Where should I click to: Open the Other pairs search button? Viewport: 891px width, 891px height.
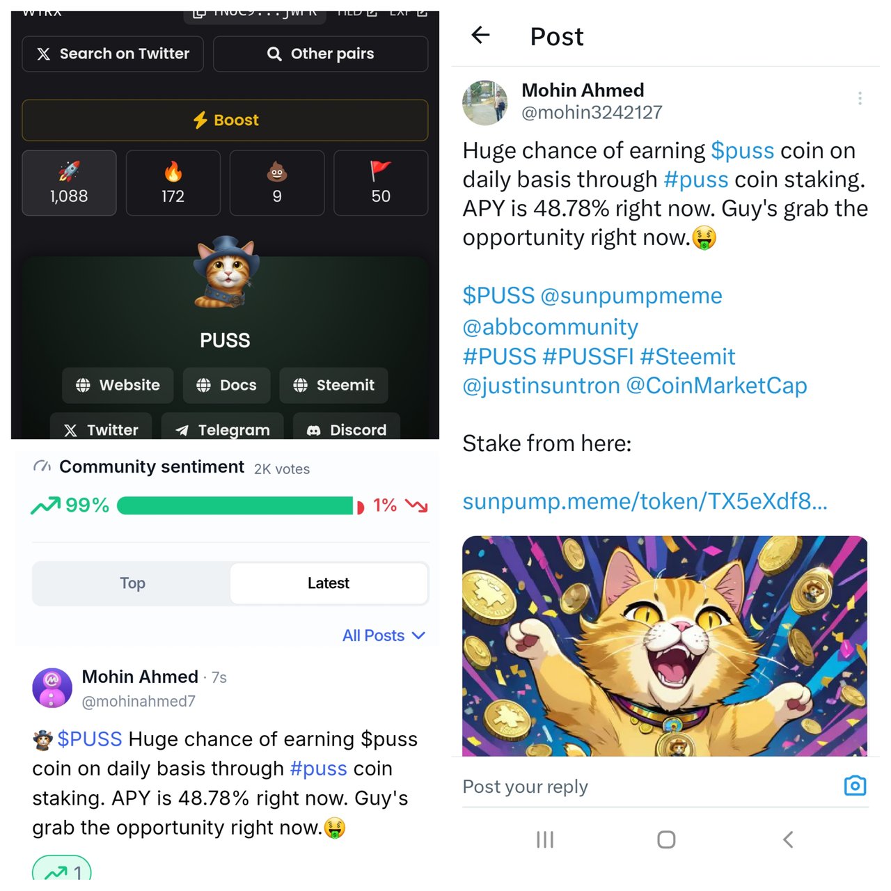pos(320,54)
